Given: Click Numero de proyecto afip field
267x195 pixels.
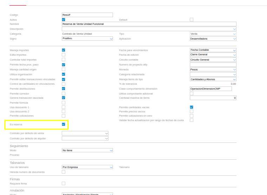Looking at the screenshot, I should (x=213, y=65).
